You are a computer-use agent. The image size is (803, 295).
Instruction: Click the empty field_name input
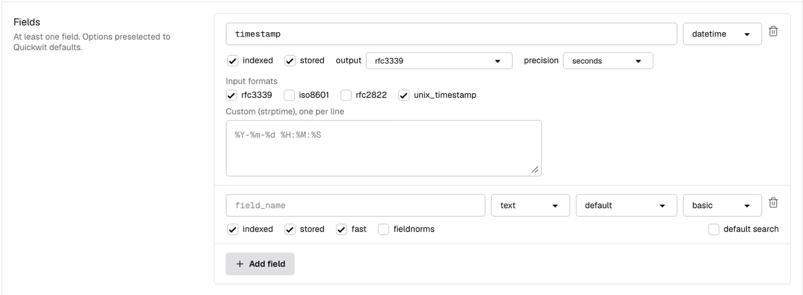coord(355,206)
